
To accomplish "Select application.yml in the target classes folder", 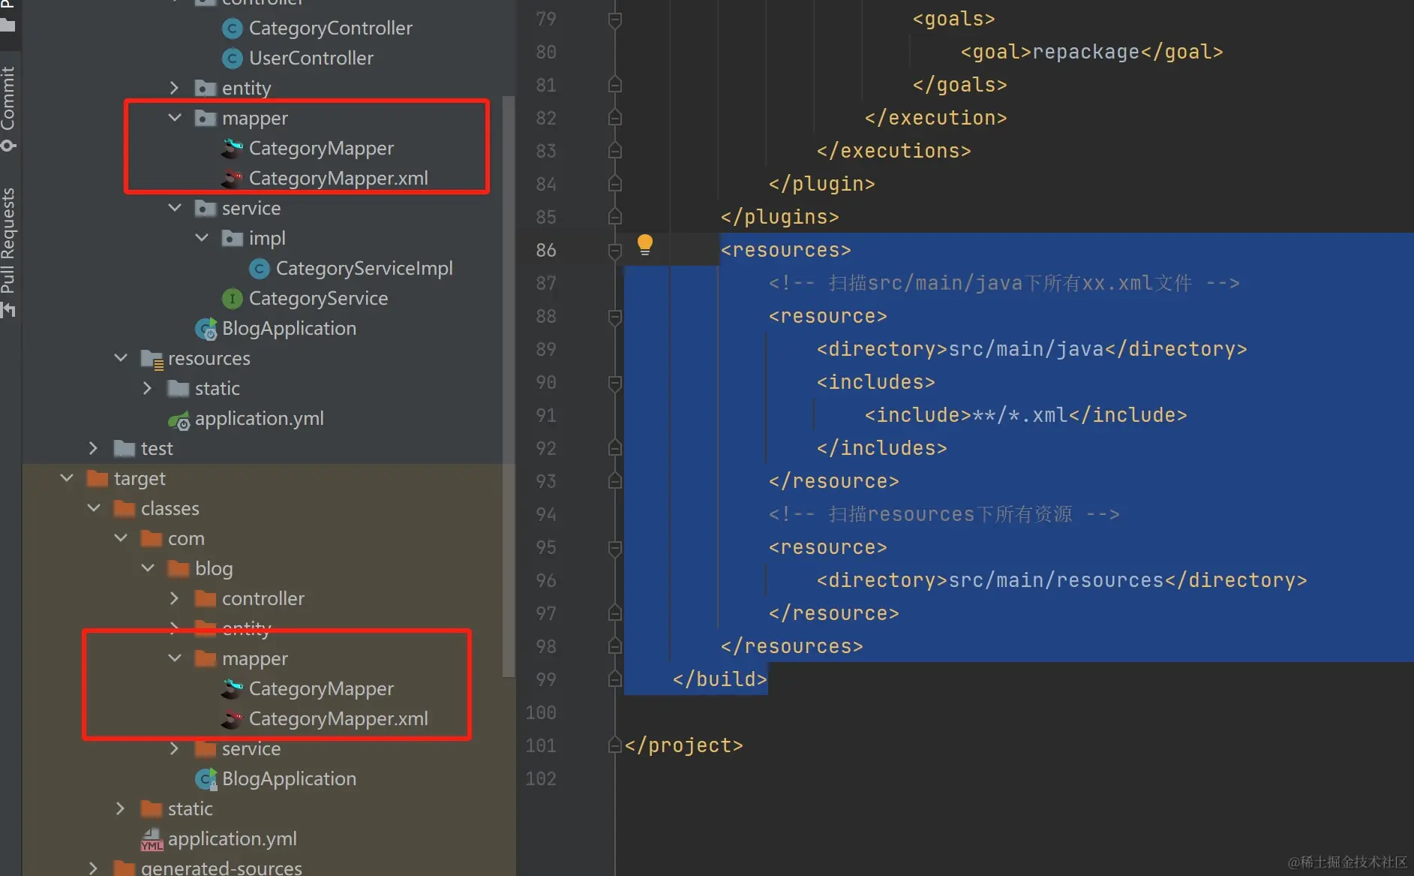I will (x=232, y=839).
